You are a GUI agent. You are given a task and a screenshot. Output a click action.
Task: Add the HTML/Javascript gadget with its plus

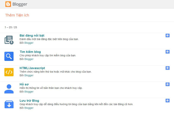(167, 68)
